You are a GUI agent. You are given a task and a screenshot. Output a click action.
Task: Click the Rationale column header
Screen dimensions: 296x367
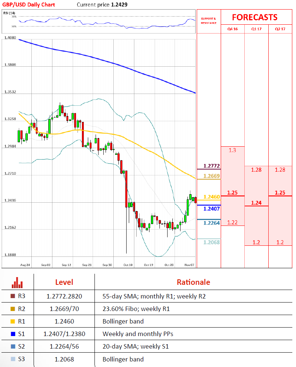tap(193, 282)
